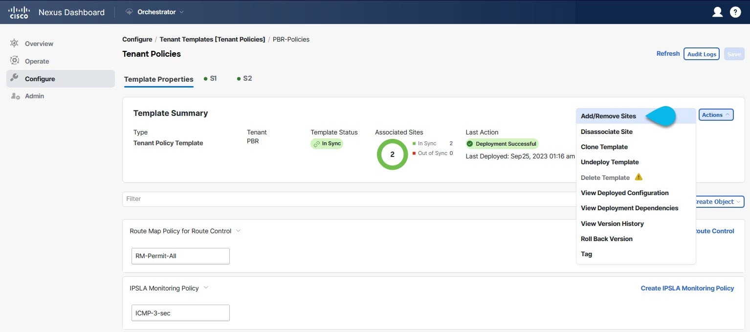Open the Orchestrator service dropdown

(155, 12)
